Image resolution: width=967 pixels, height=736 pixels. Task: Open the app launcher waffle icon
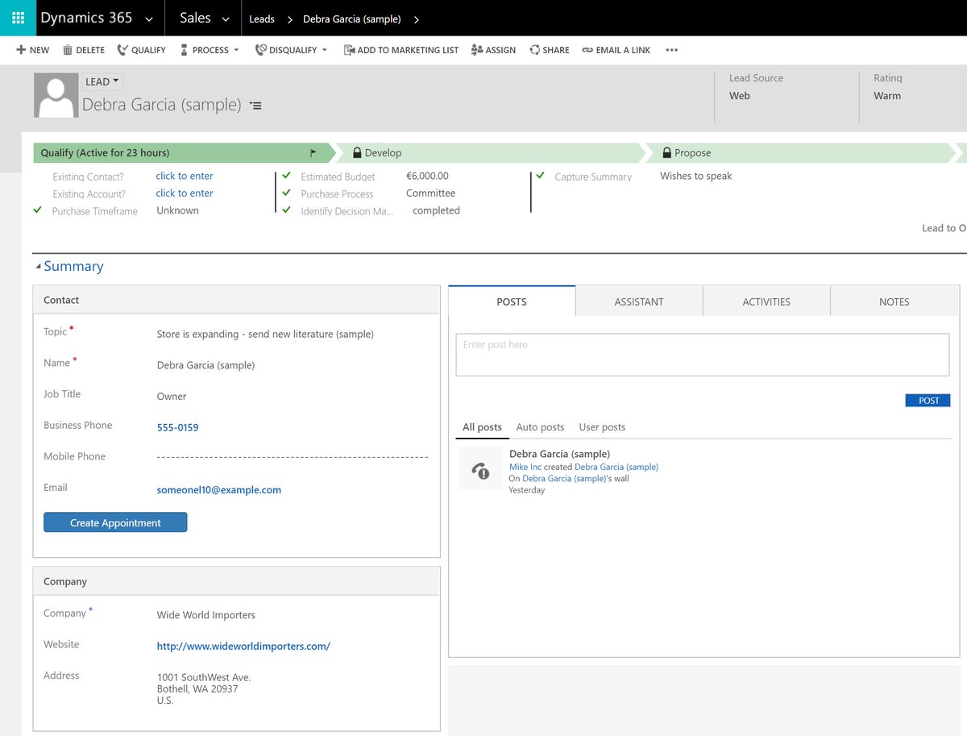(x=18, y=18)
